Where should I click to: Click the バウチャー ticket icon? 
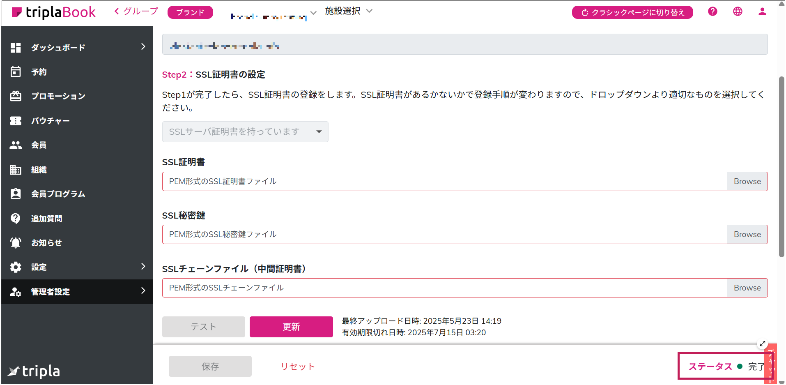tap(16, 121)
